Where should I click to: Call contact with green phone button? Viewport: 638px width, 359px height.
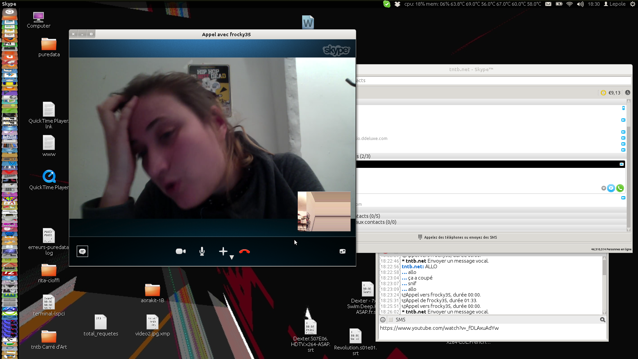[620, 188]
